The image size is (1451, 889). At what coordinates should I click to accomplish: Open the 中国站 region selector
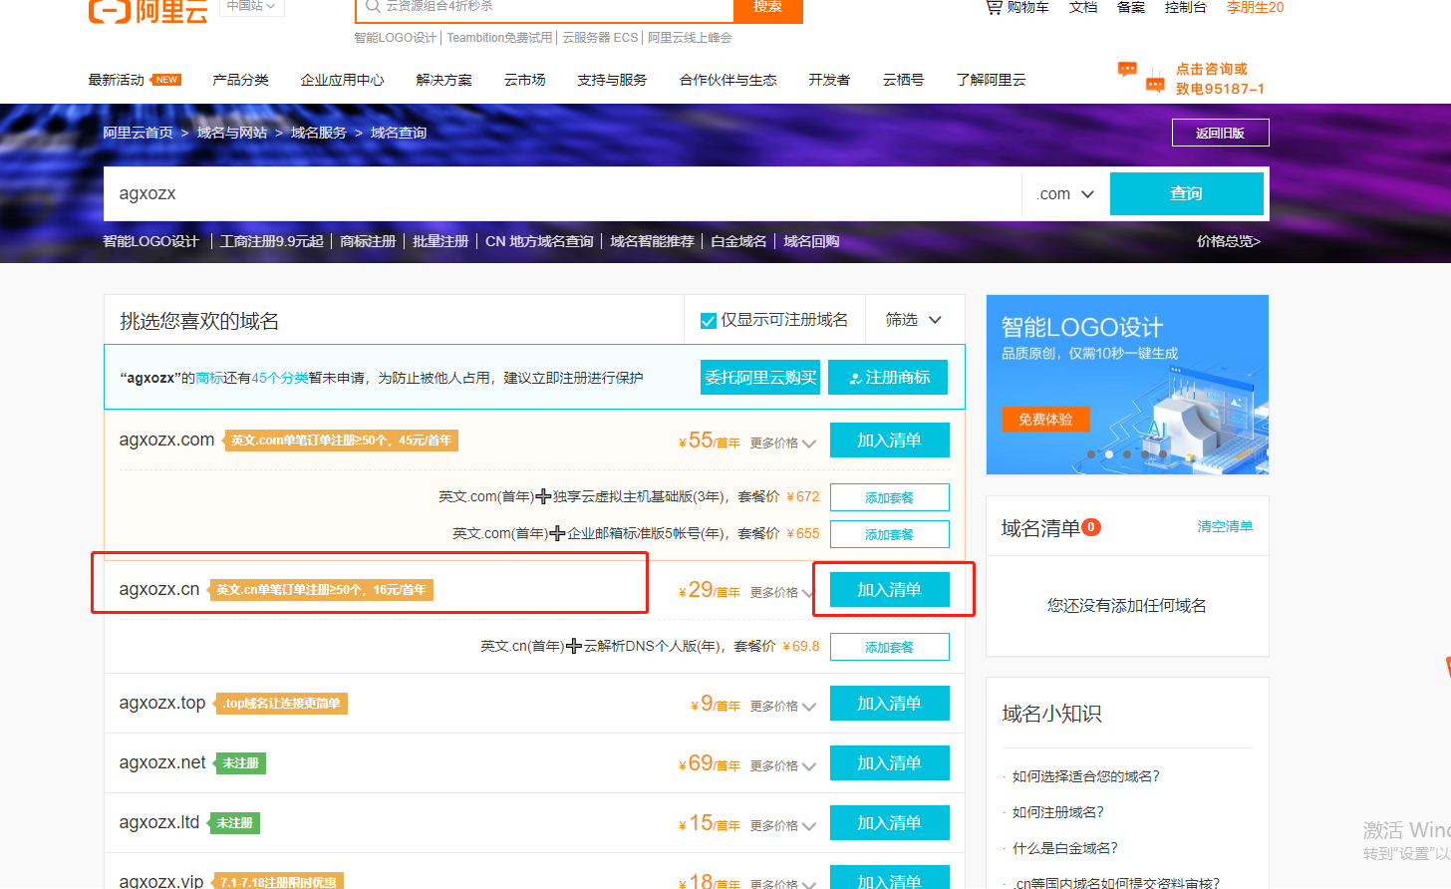(250, 8)
